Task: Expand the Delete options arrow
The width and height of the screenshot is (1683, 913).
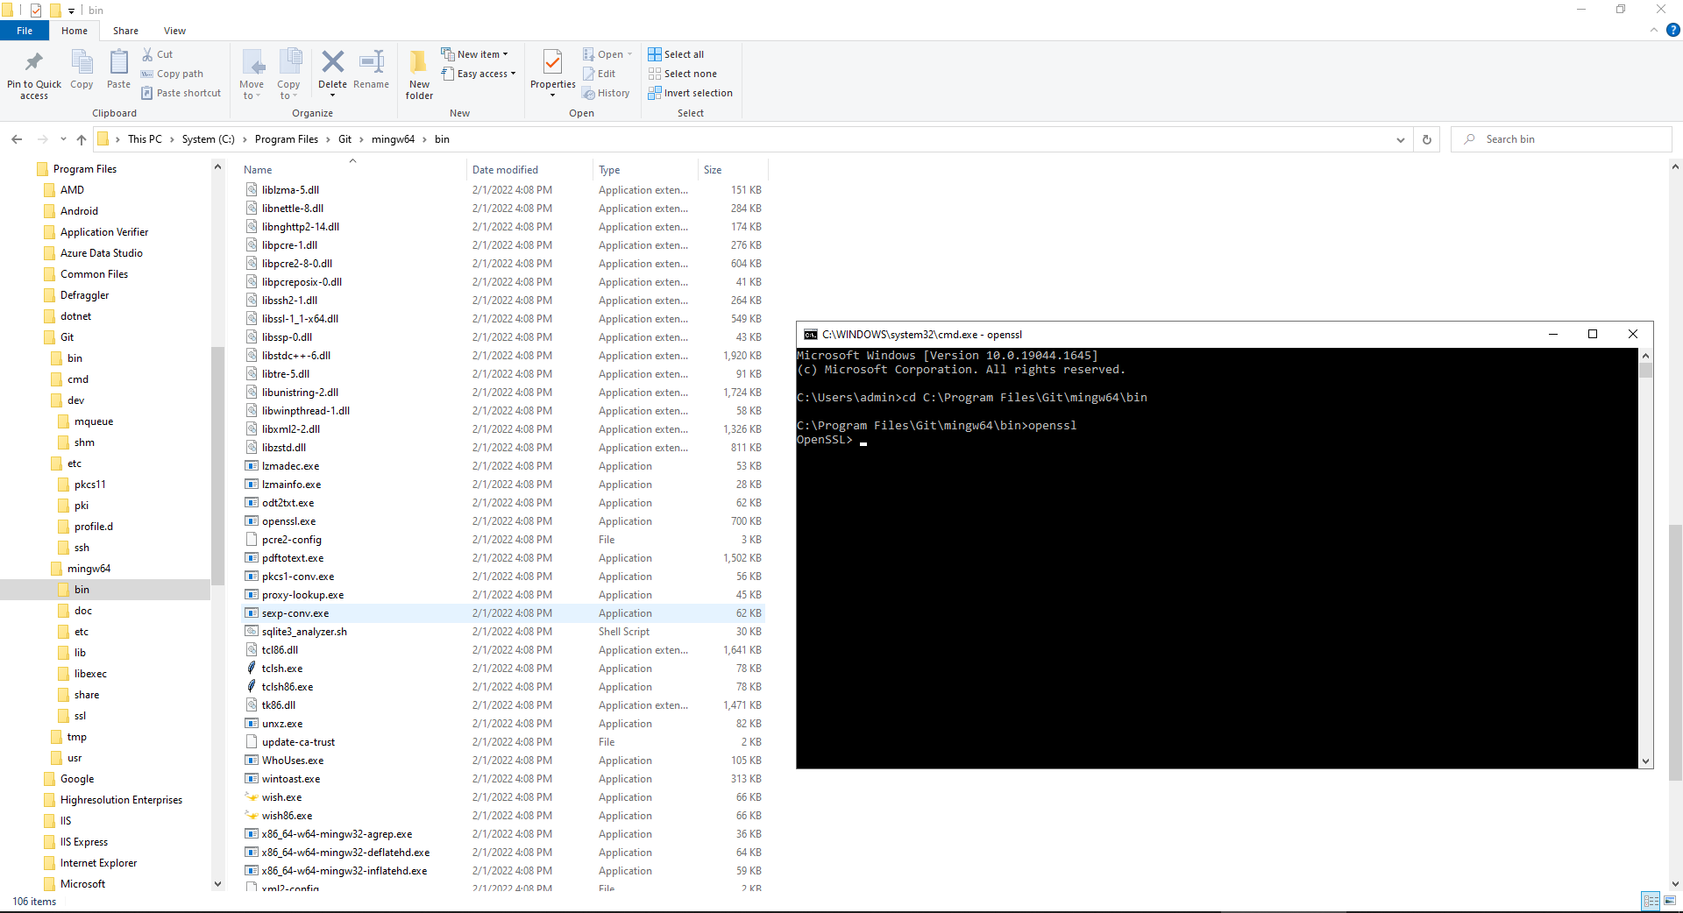Action: click(x=332, y=96)
